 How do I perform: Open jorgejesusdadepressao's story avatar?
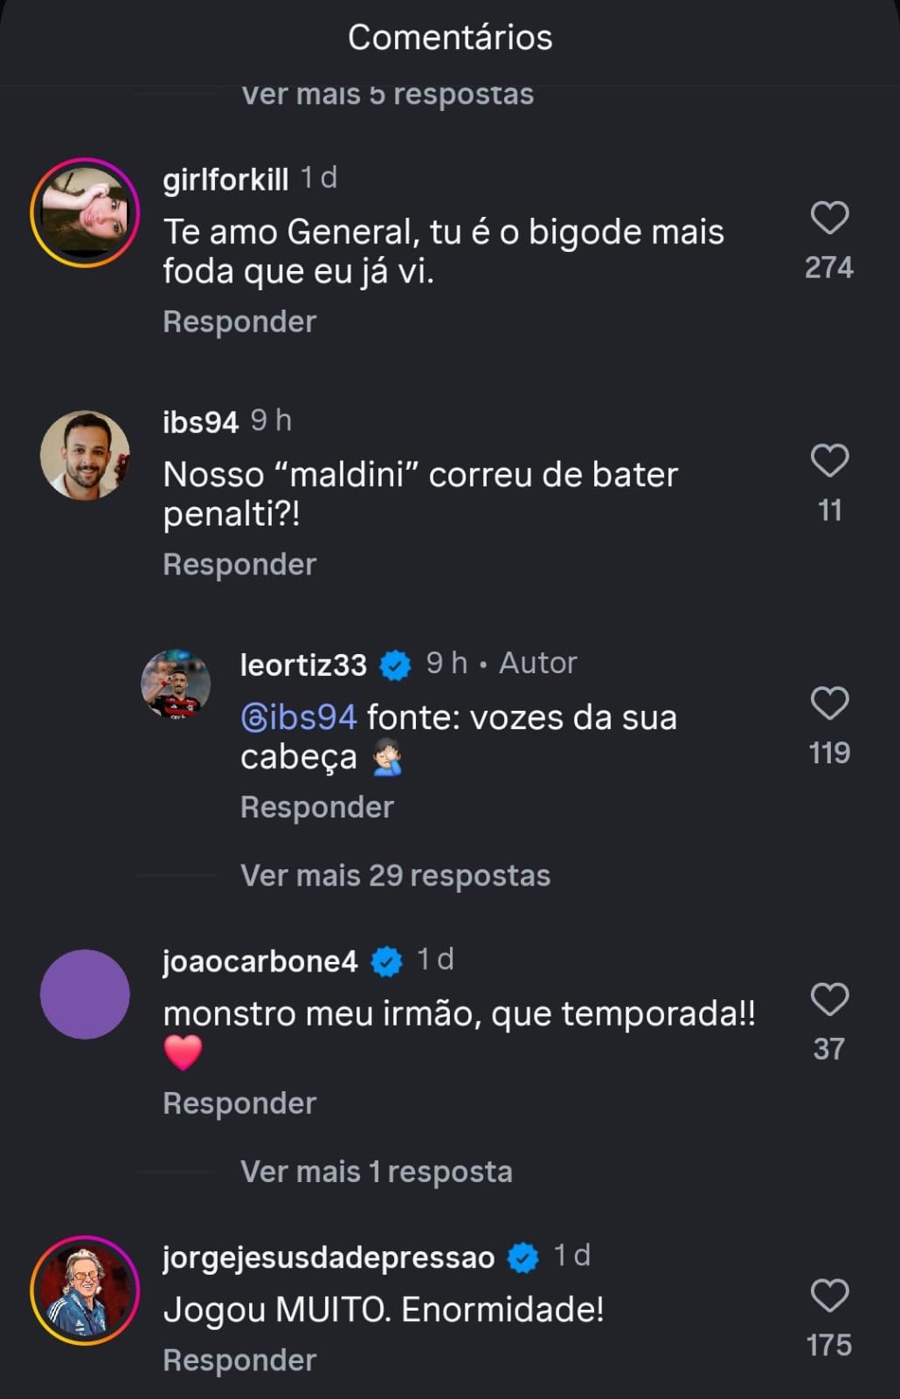pyautogui.click(x=85, y=1290)
